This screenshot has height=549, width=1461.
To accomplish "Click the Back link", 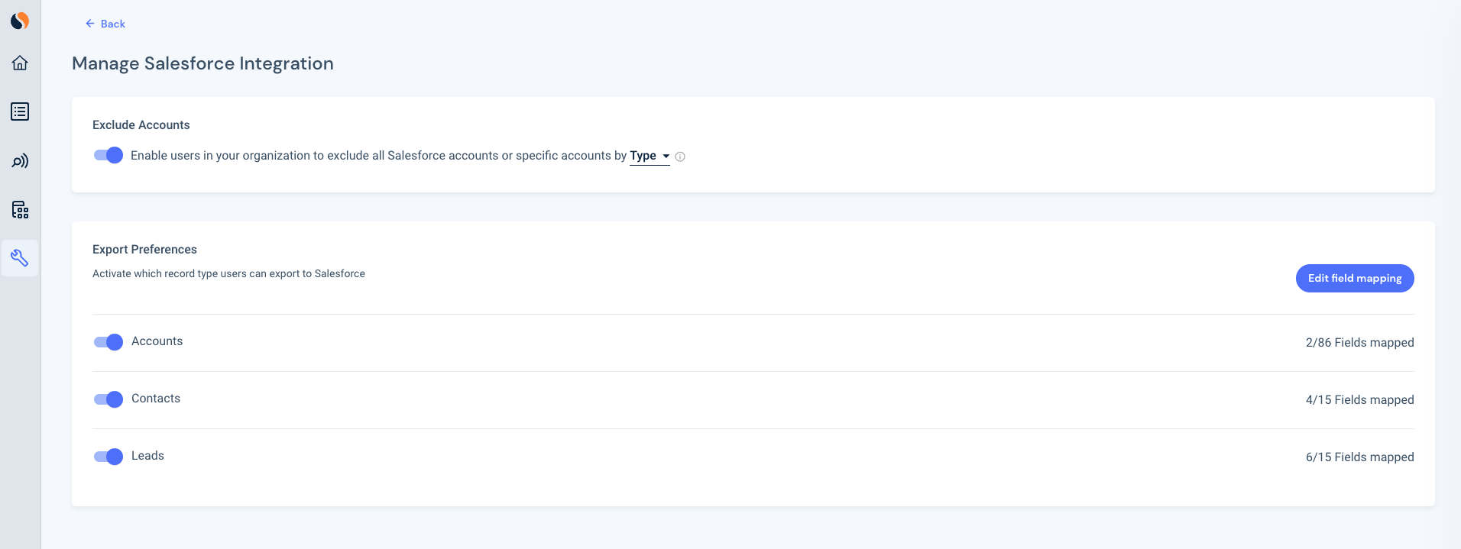I will 105,24.
